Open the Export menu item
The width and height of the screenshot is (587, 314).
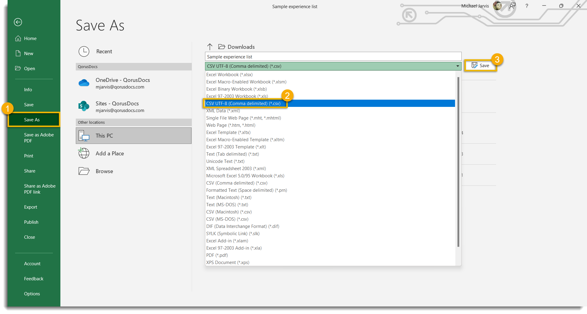(x=30, y=207)
